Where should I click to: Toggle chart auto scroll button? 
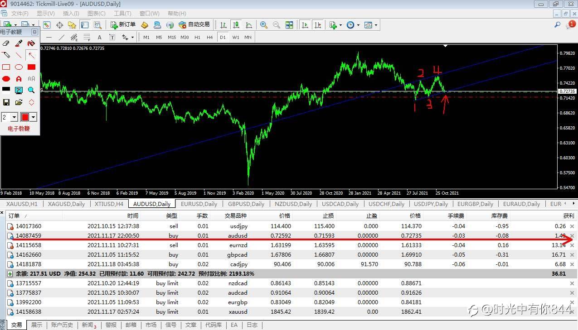[x=306, y=25]
